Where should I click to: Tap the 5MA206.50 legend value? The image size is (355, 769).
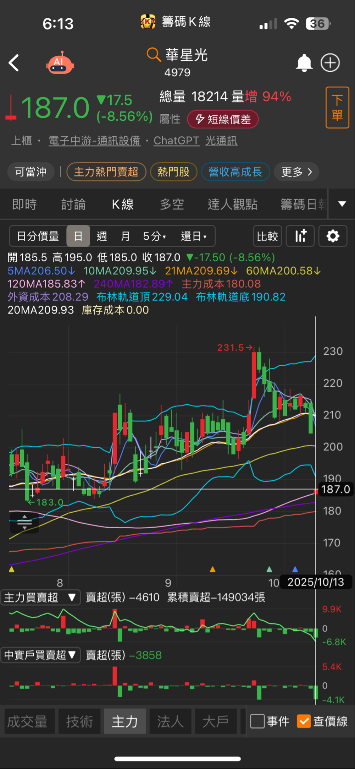pos(41,271)
